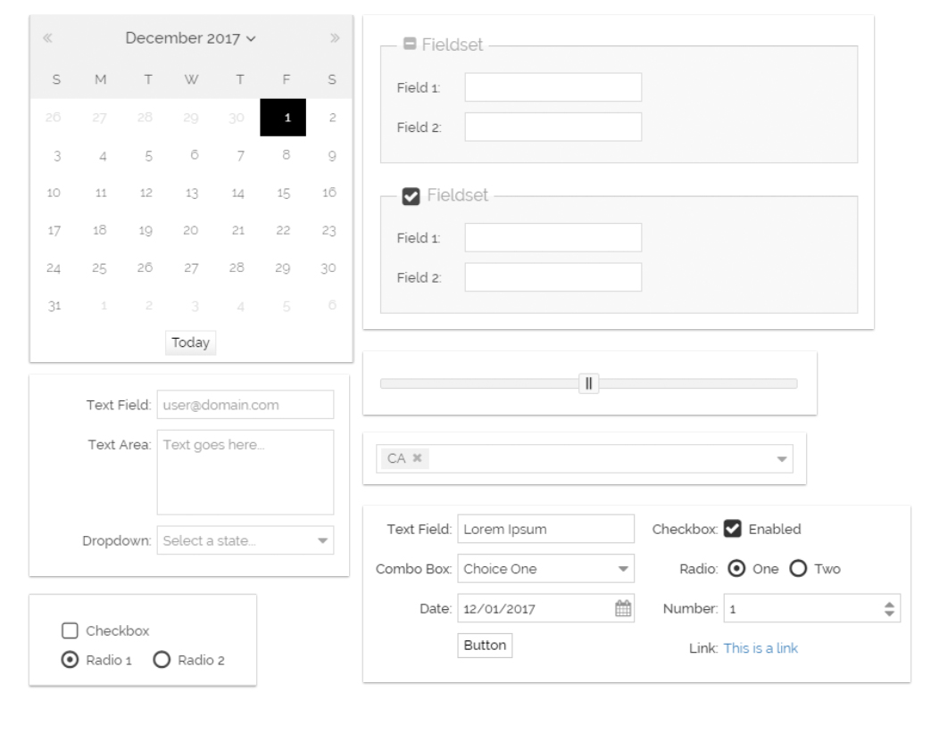Open the date picker calendar icon
The image size is (939, 749).
623,608
